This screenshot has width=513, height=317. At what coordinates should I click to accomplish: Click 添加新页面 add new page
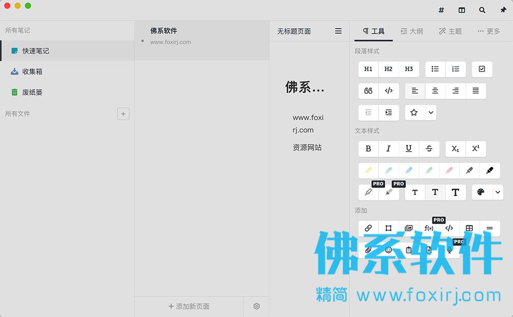[189, 307]
